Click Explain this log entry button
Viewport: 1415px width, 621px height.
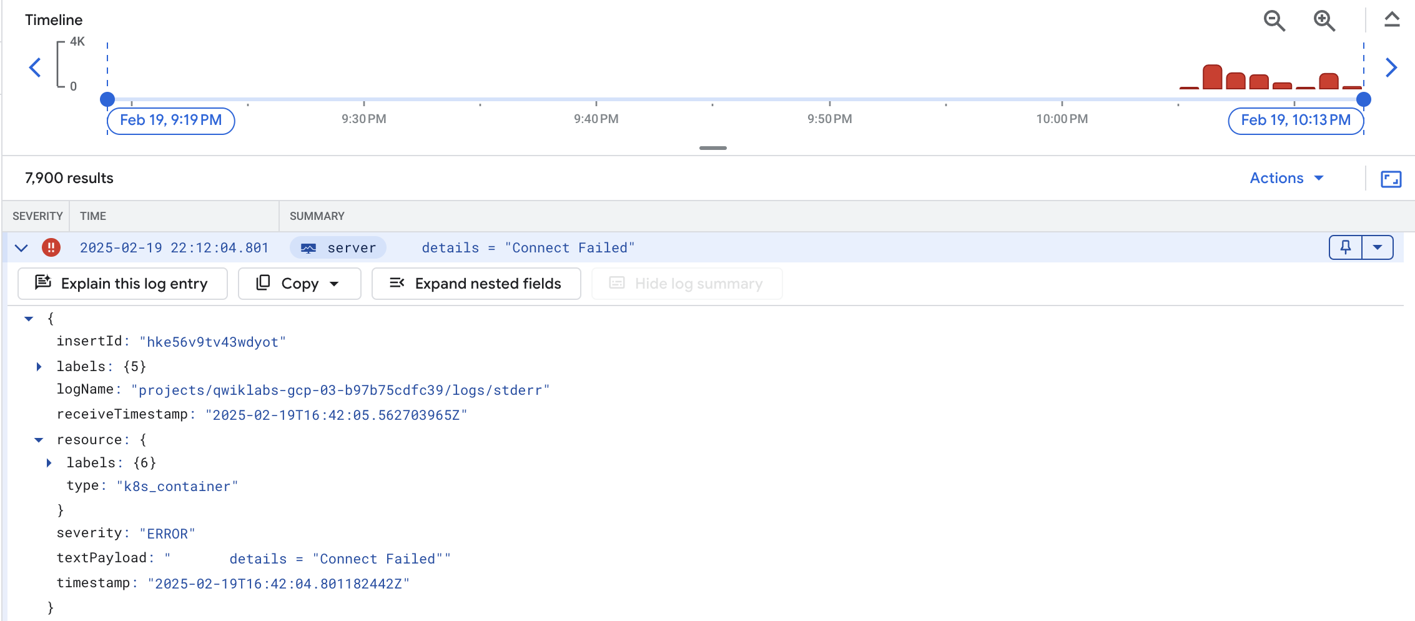click(x=122, y=284)
